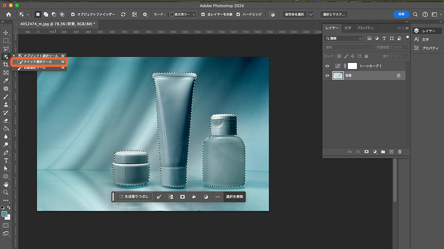
Task: Activate the Zoom magnifier tool
Action: [6, 192]
